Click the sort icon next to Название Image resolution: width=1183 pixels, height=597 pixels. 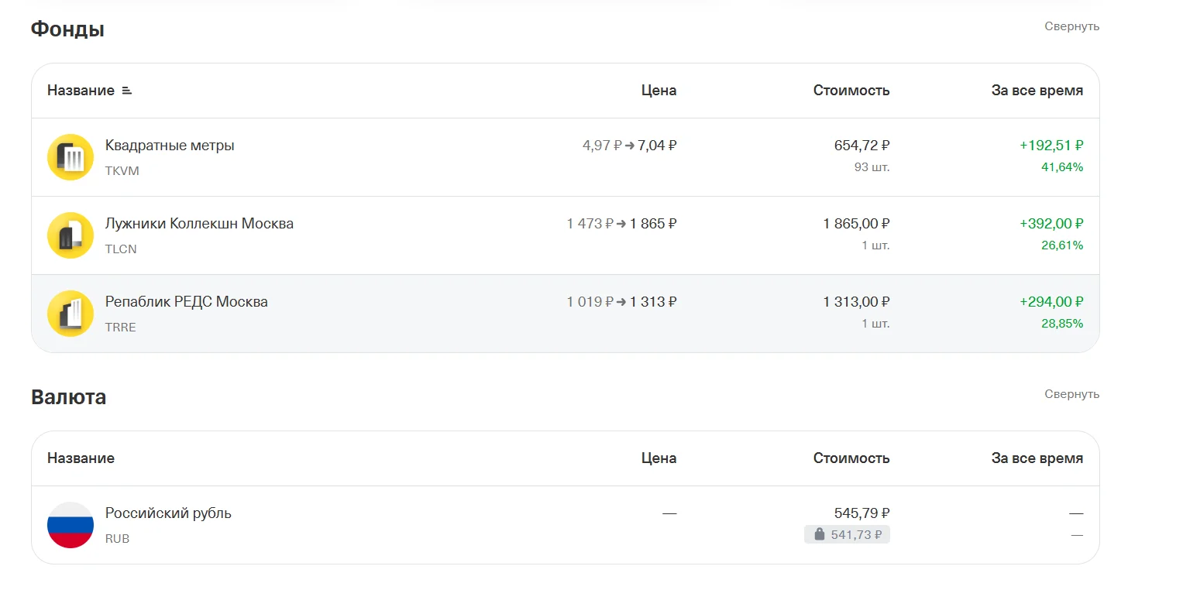[127, 91]
